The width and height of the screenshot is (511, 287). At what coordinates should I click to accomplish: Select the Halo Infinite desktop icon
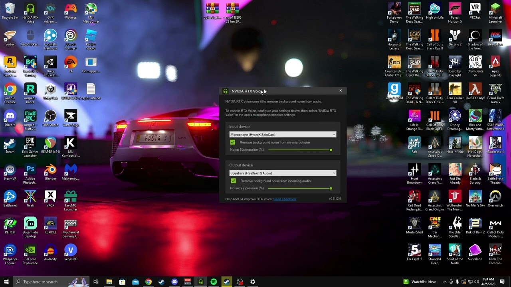[455, 145]
